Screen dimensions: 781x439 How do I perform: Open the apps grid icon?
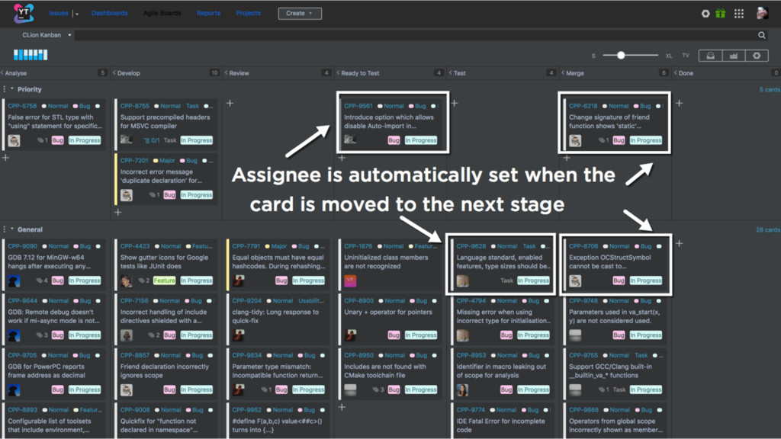738,14
